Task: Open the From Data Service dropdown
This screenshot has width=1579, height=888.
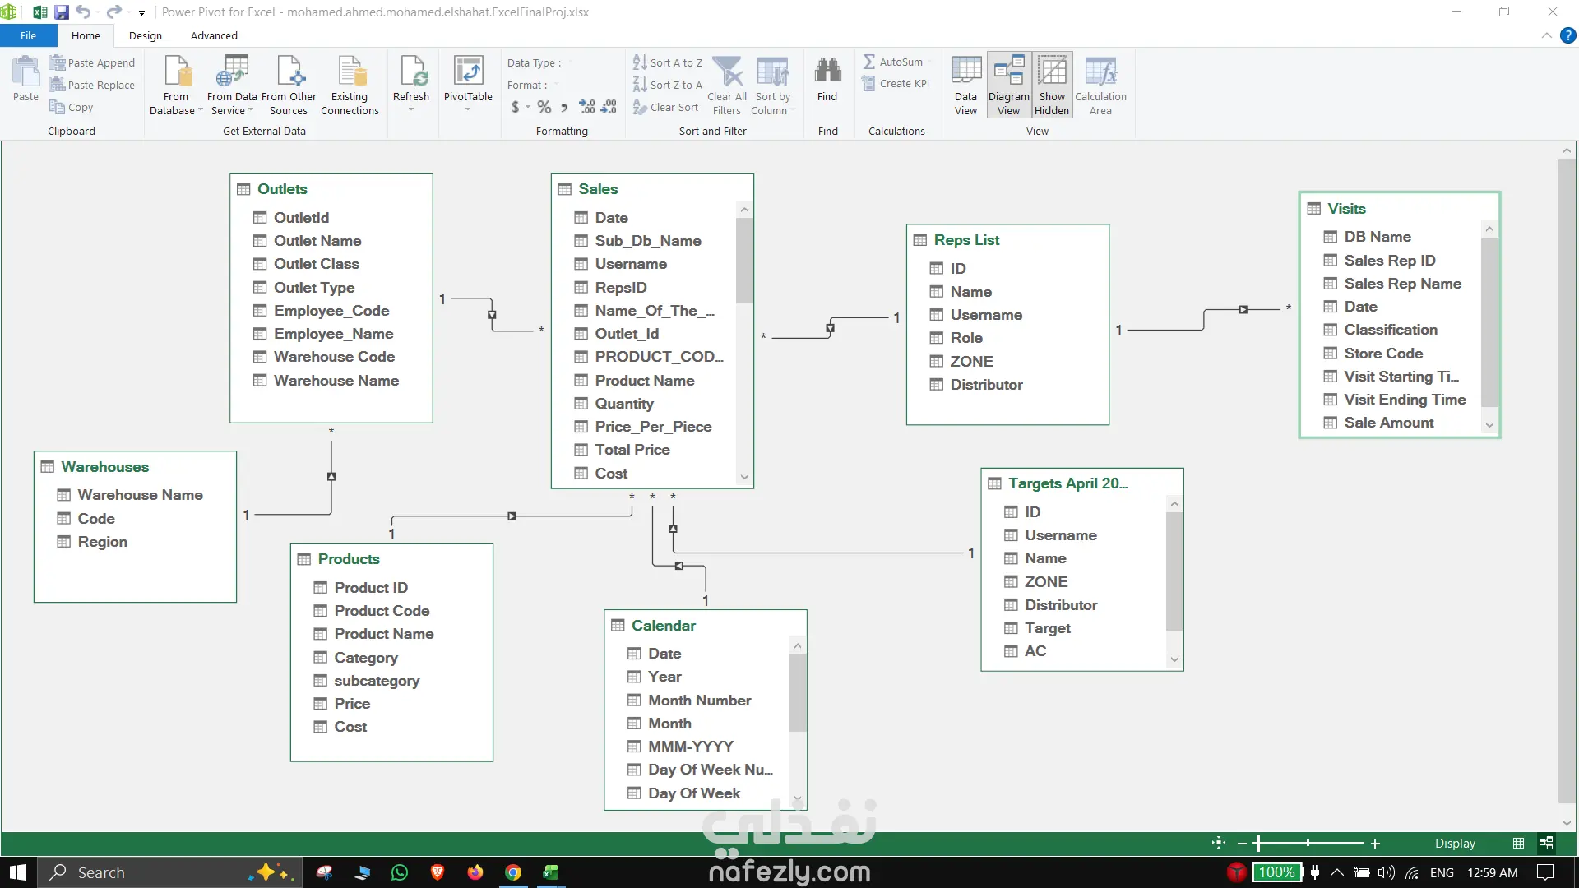Action: point(251,110)
